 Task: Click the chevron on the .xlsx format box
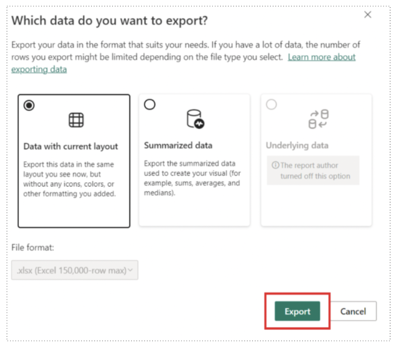tap(130, 270)
